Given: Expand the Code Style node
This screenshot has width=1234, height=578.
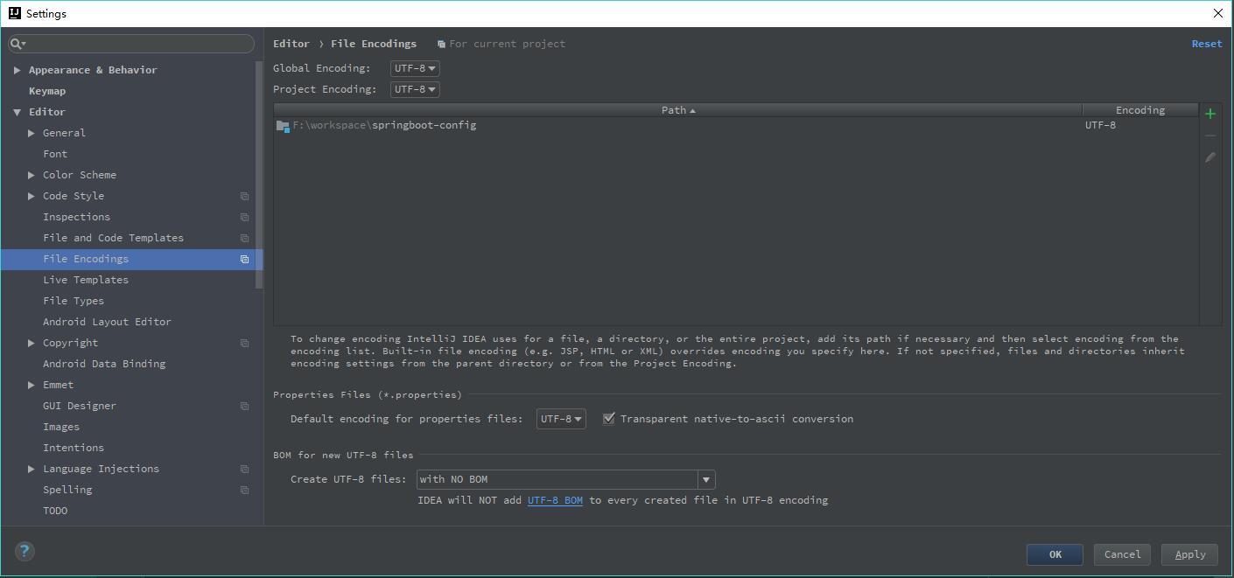Looking at the screenshot, I should click(x=32, y=196).
